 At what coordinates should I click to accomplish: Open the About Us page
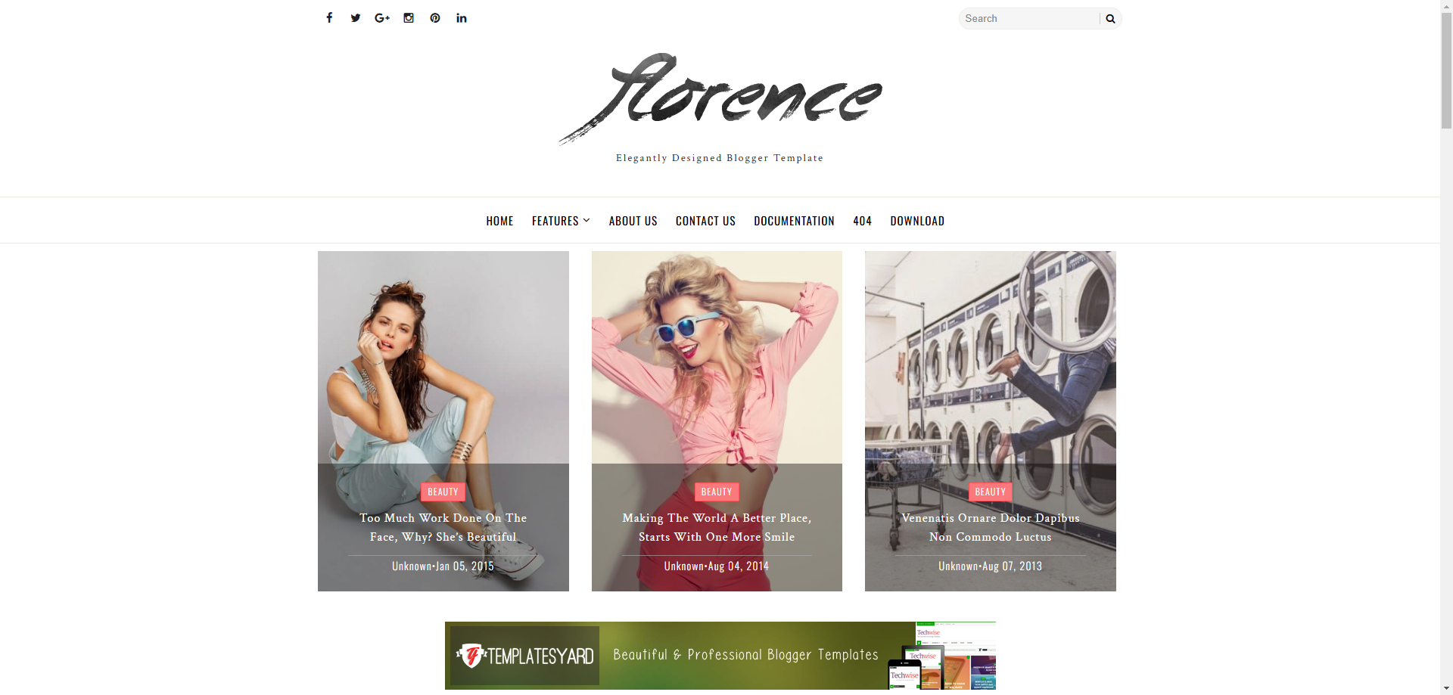pyautogui.click(x=633, y=221)
